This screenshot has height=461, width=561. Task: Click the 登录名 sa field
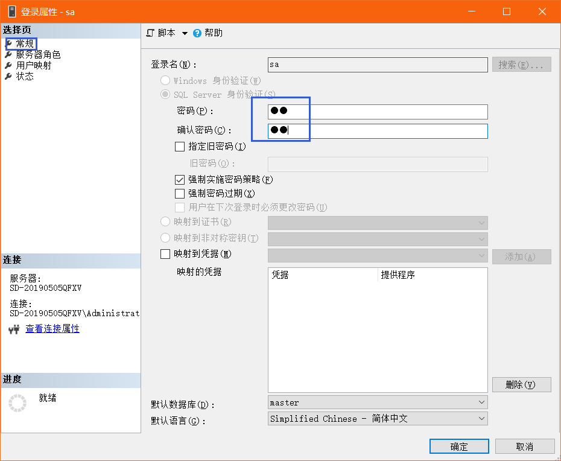coord(378,65)
